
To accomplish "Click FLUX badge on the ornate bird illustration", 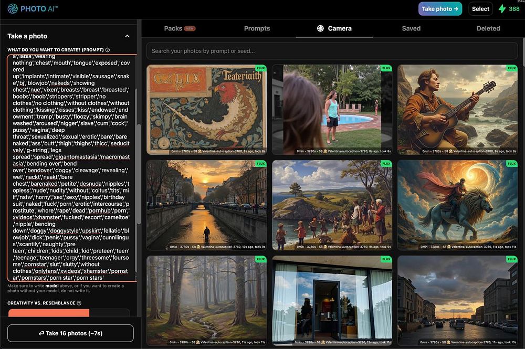I will [x=260, y=68].
